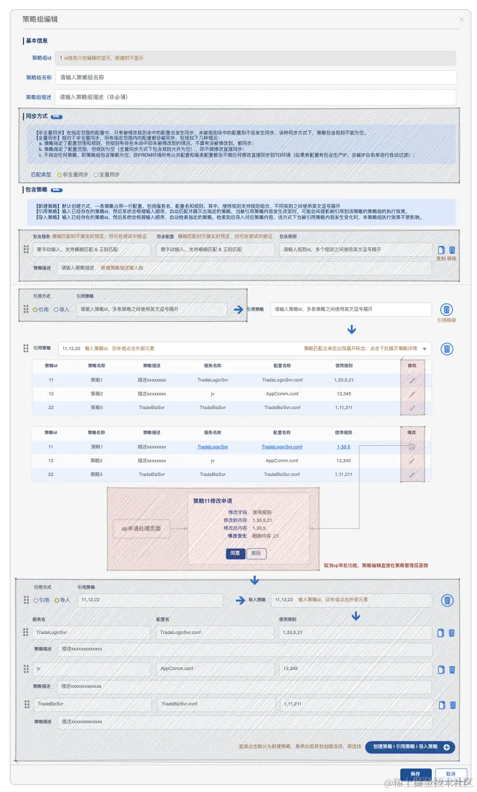Click the 驳回 button in the 策略11修改申请 dialog
The image size is (477, 792).
[x=256, y=553]
